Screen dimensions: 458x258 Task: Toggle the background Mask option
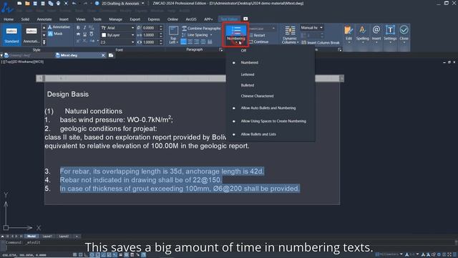[55, 34]
